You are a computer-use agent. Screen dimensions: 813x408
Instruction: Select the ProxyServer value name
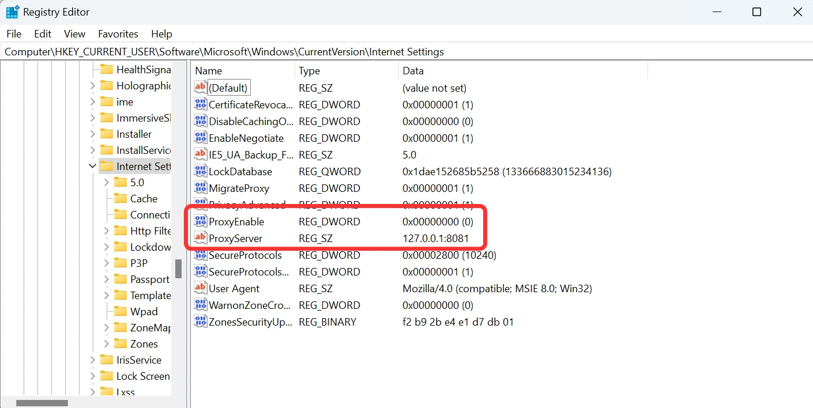click(x=235, y=239)
